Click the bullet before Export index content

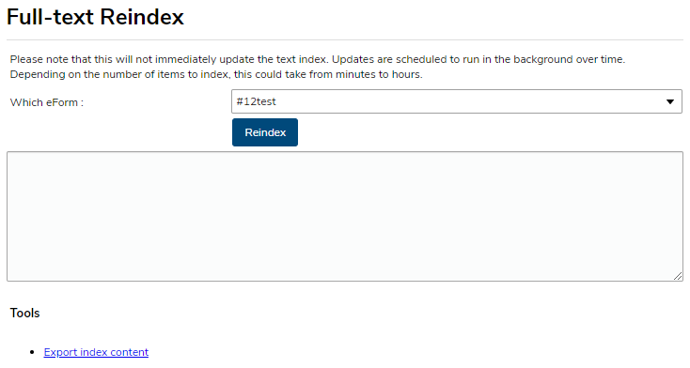tap(32, 352)
